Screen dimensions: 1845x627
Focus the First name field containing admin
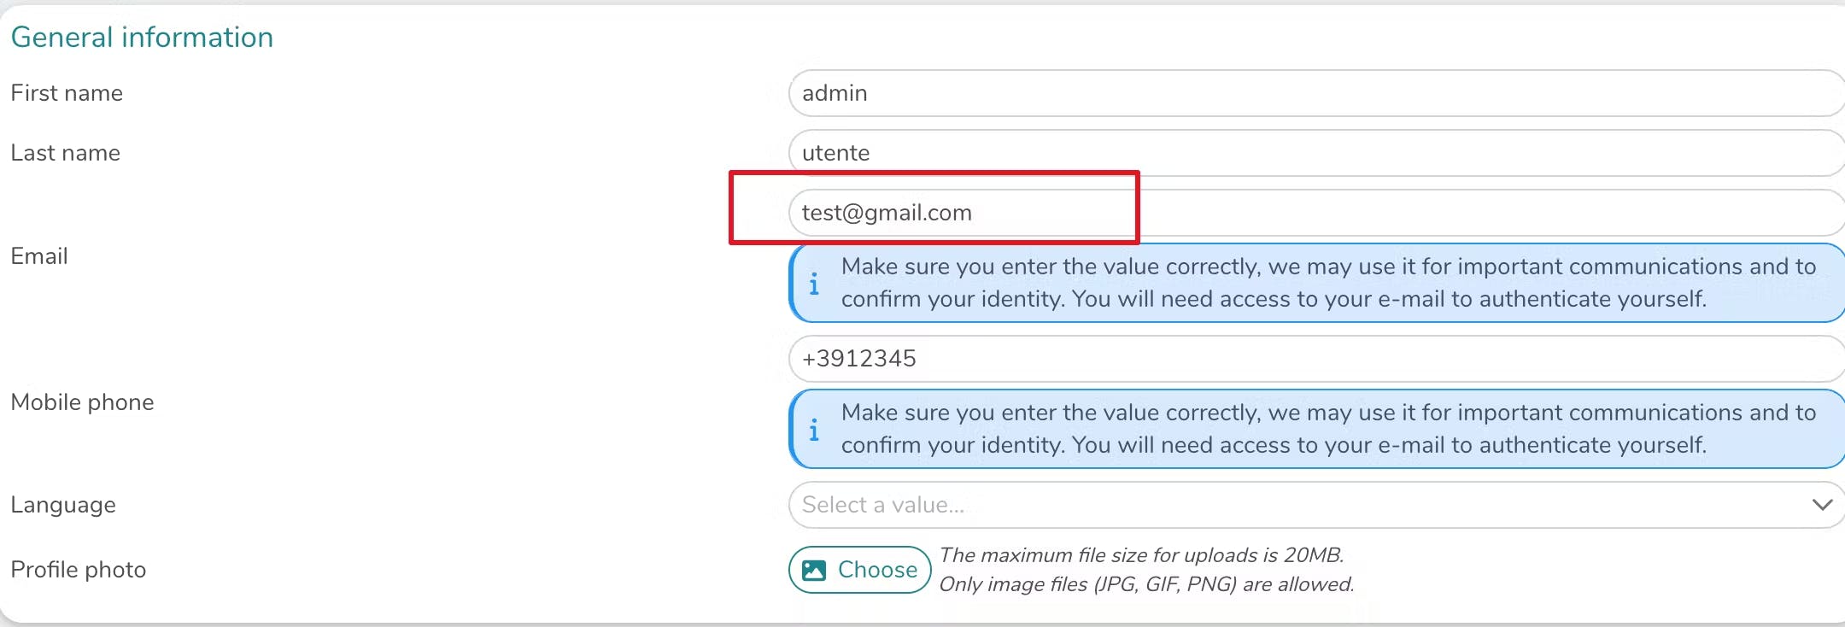(x=1281, y=93)
